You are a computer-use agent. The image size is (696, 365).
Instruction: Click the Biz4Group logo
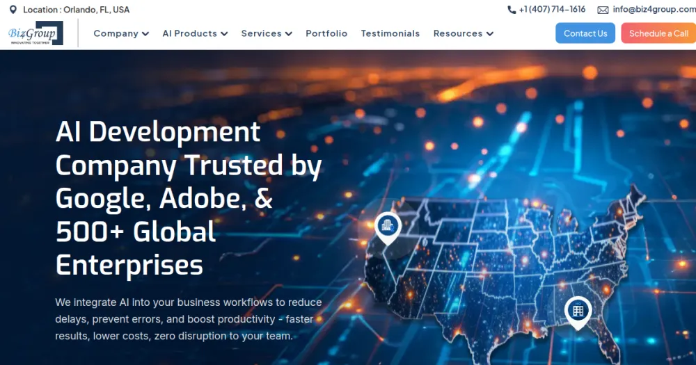click(36, 33)
